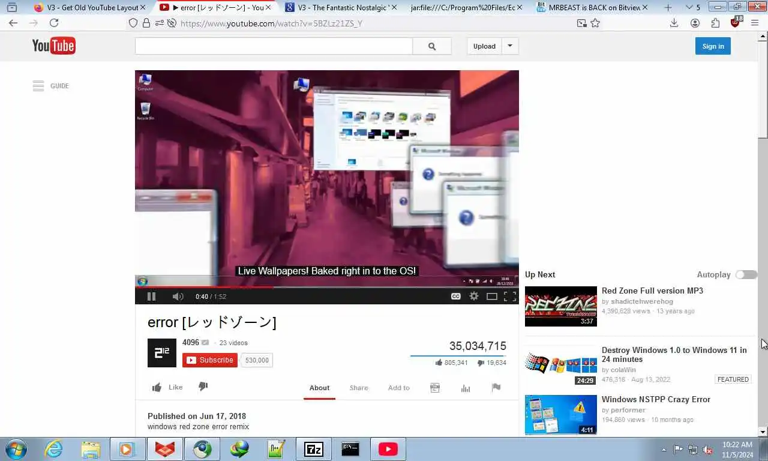Enter fullscreen video mode
Viewport: 768px width, 461px height.
(510, 296)
